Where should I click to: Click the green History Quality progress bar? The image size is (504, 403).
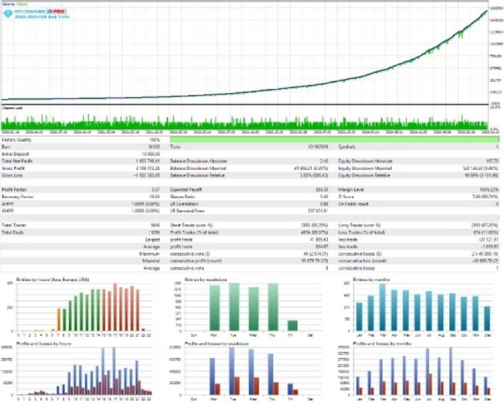(x=334, y=140)
